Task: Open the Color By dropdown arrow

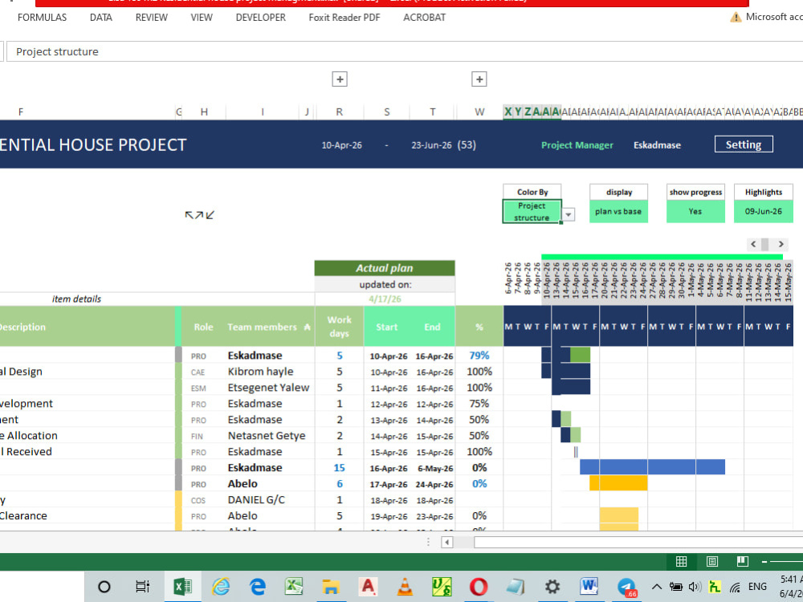Action: (x=569, y=214)
